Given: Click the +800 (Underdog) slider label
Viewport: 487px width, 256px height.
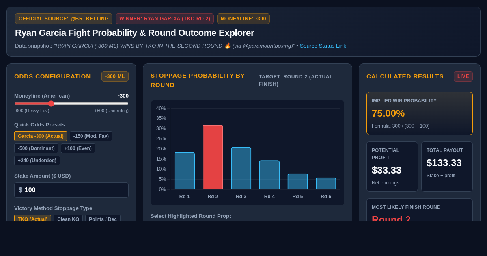Looking at the screenshot, I should (x=111, y=111).
